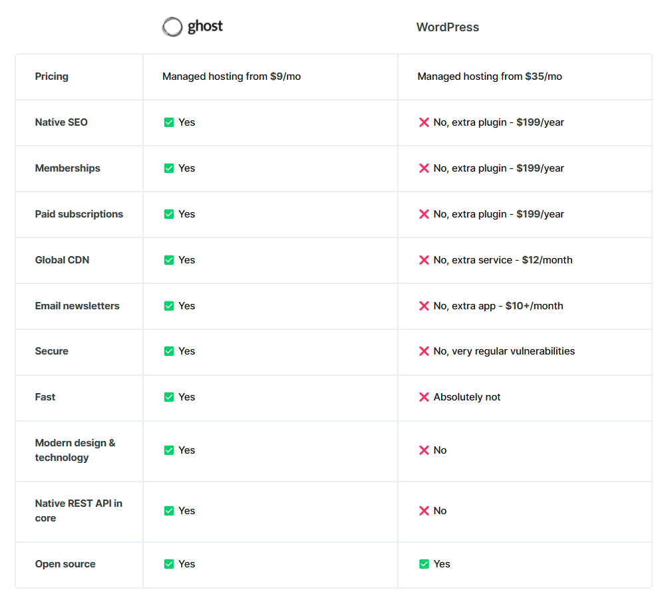Click Ghost 'Yes' text in Global CDN row

coord(186,260)
